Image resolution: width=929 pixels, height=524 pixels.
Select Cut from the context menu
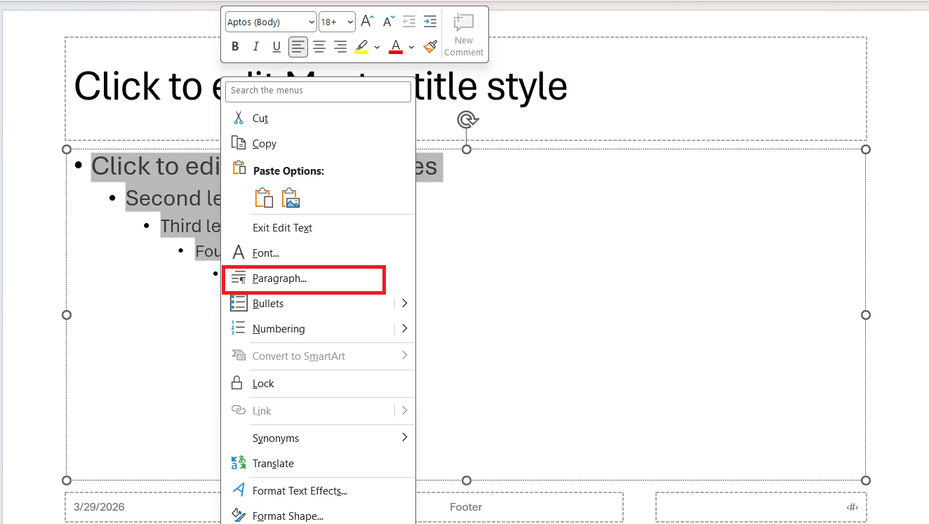click(260, 119)
